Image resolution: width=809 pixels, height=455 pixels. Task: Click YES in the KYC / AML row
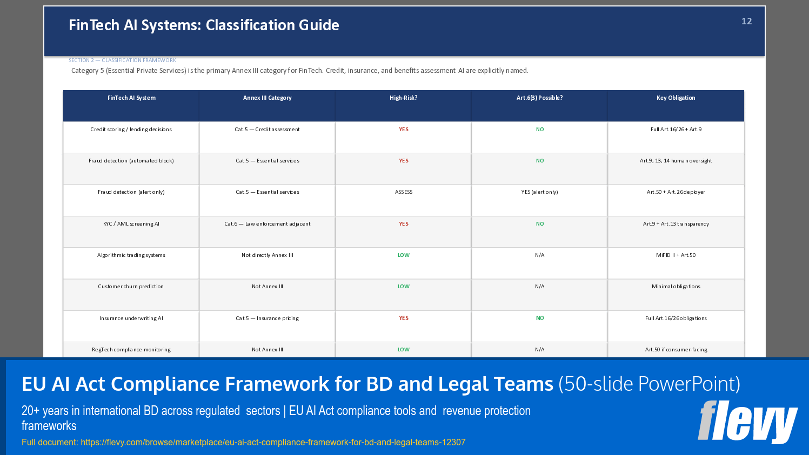click(x=404, y=224)
